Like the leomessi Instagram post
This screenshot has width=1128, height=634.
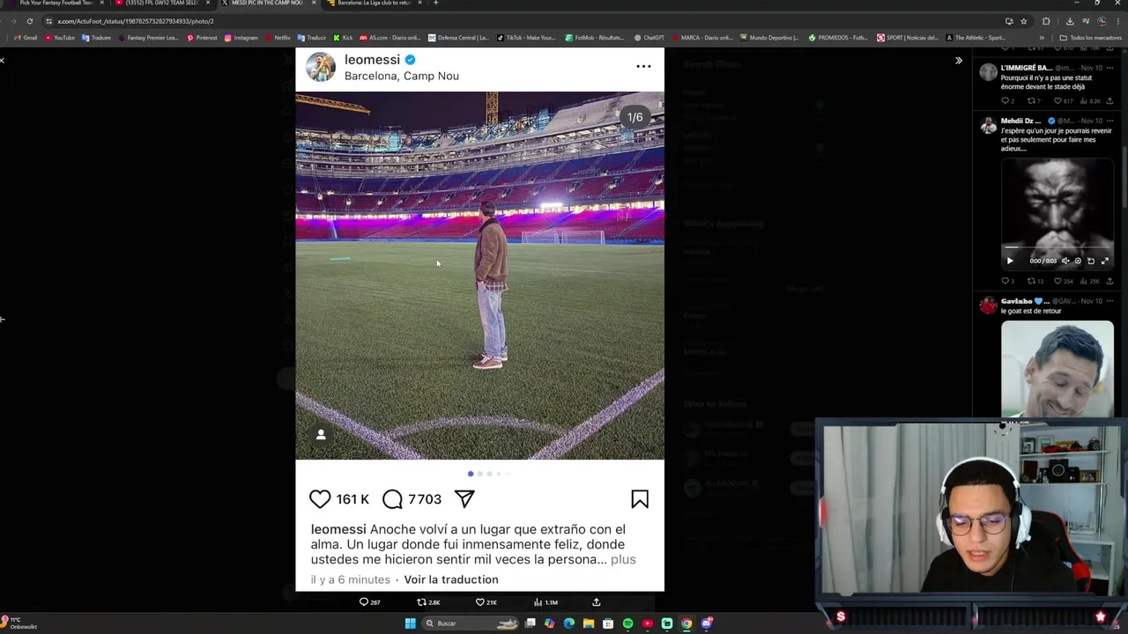click(x=320, y=499)
